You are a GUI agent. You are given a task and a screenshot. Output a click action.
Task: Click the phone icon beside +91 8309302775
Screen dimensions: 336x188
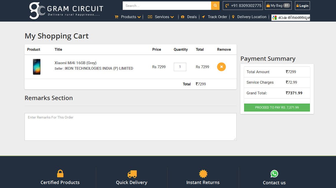227,5
